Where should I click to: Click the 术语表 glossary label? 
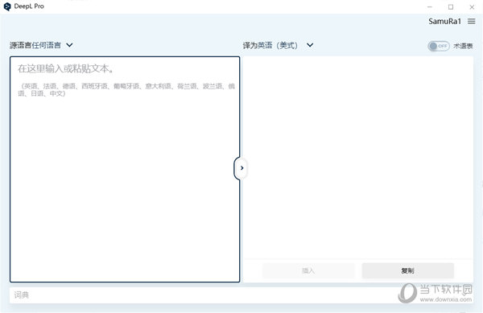463,46
